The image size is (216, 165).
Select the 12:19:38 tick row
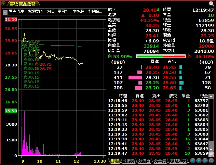click(158, 139)
